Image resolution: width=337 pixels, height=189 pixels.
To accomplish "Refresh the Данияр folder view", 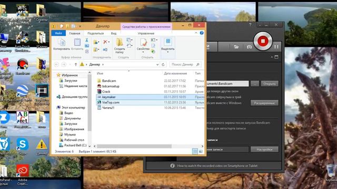I will [163, 64].
